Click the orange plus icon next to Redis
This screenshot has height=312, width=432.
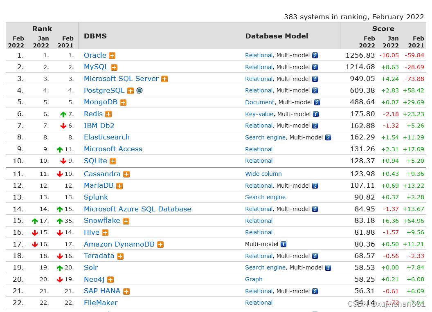pos(108,114)
